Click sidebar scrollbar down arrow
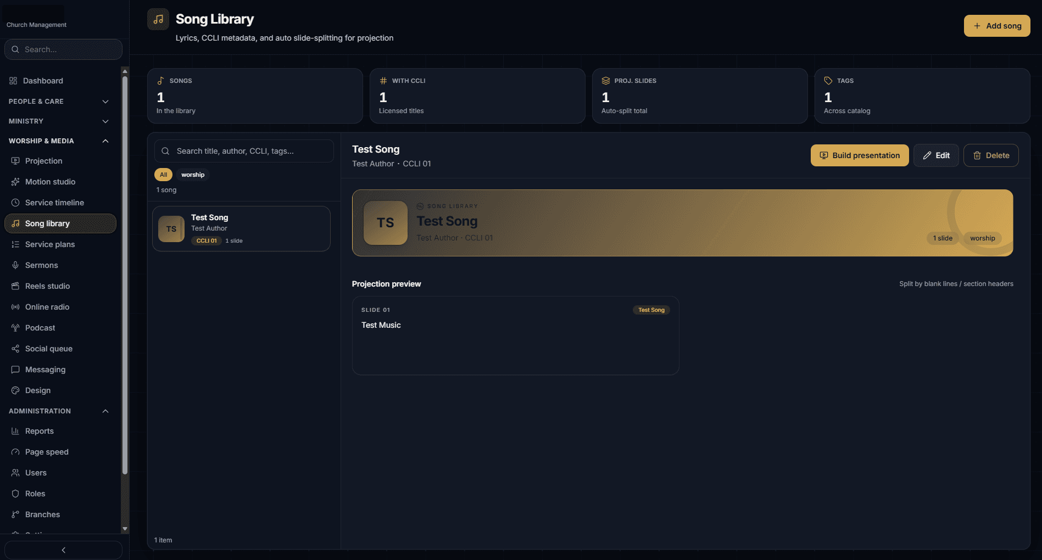The width and height of the screenshot is (1042, 560). pos(125,529)
